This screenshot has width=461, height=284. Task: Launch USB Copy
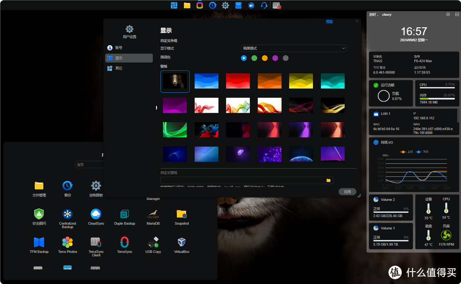pyautogui.click(x=153, y=243)
